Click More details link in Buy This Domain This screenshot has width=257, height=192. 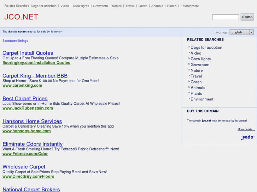pyautogui.click(x=246, y=129)
